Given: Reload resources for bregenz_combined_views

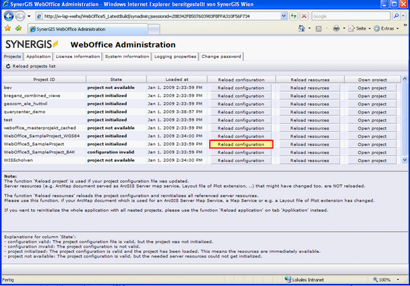Looking at the screenshot, I should pyautogui.click(x=310, y=96).
